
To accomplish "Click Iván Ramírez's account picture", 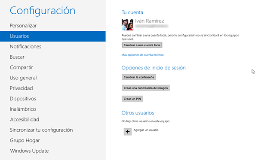I will (128, 24).
